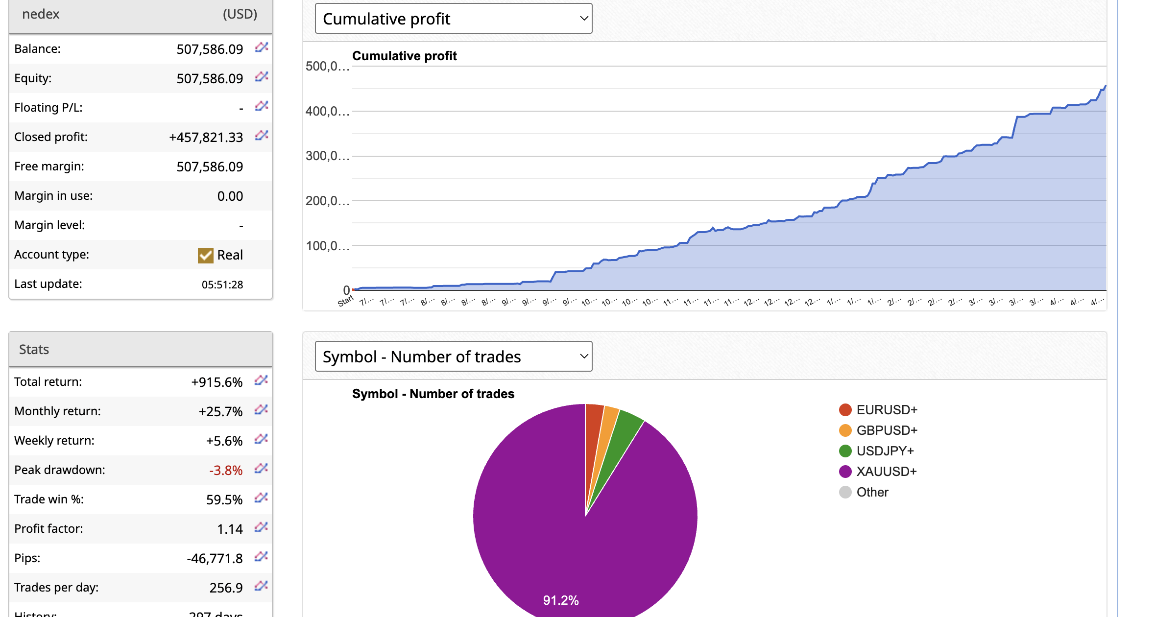Select the nedex account name
The image size is (1155, 617).
point(40,14)
